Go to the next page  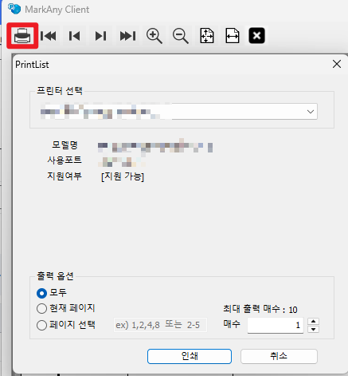(x=101, y=36)
